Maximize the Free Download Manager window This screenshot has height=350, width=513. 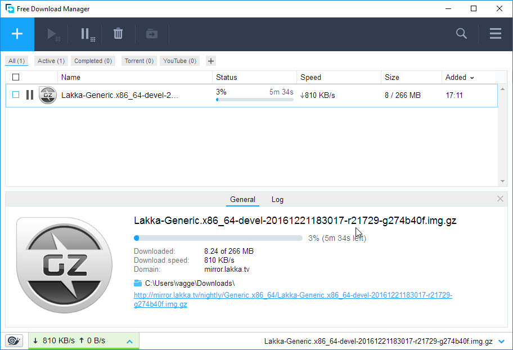coord(474,8)
